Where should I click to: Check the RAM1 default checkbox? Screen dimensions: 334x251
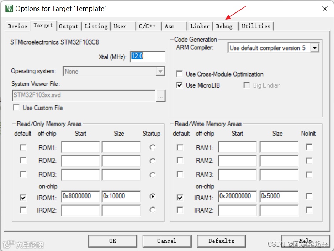180,147
